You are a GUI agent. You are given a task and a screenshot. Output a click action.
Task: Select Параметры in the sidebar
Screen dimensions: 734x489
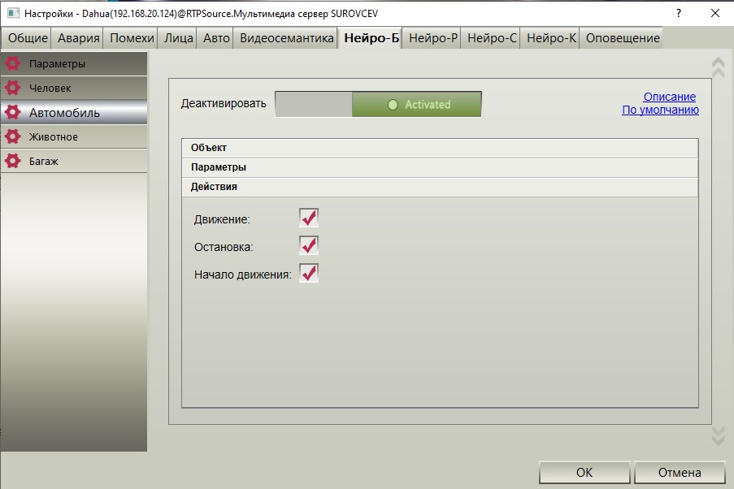pyautogui.click(x=74, y=63)
